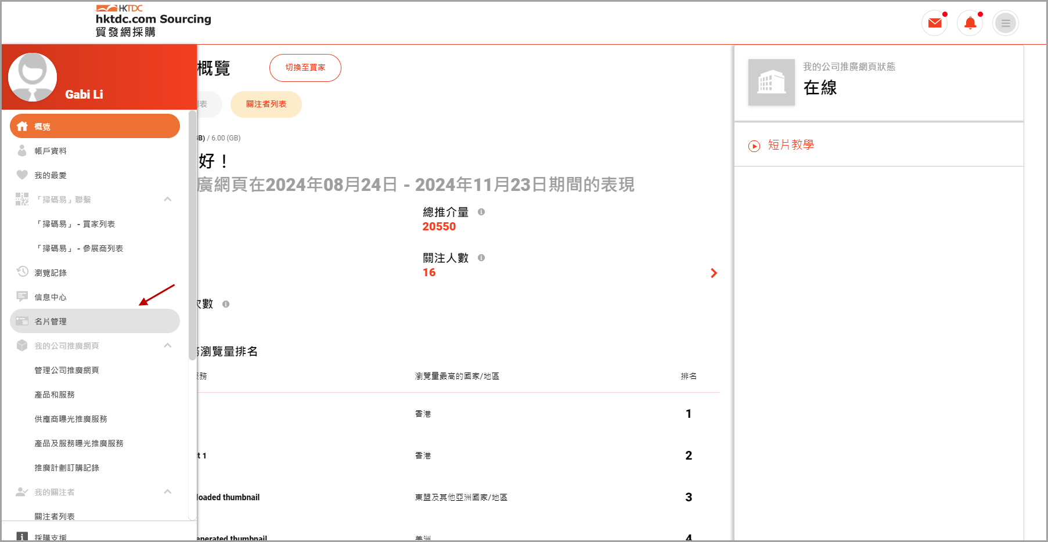This screenshot has height=542, width=1048.
Task: Collapse the 我的關注者 section
Action: coord(168,492)
